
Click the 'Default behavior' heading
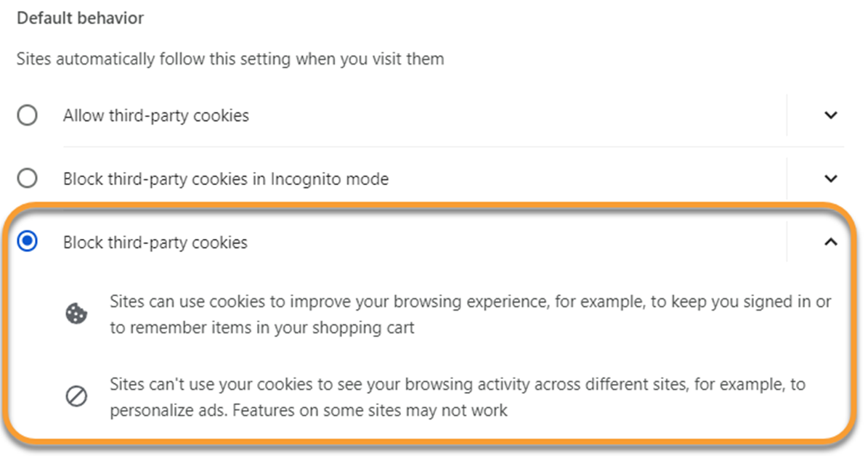(81, 18)
